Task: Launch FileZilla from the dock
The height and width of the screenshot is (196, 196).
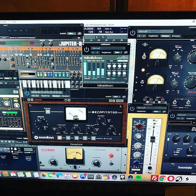Action: click(x=155, y=178)
